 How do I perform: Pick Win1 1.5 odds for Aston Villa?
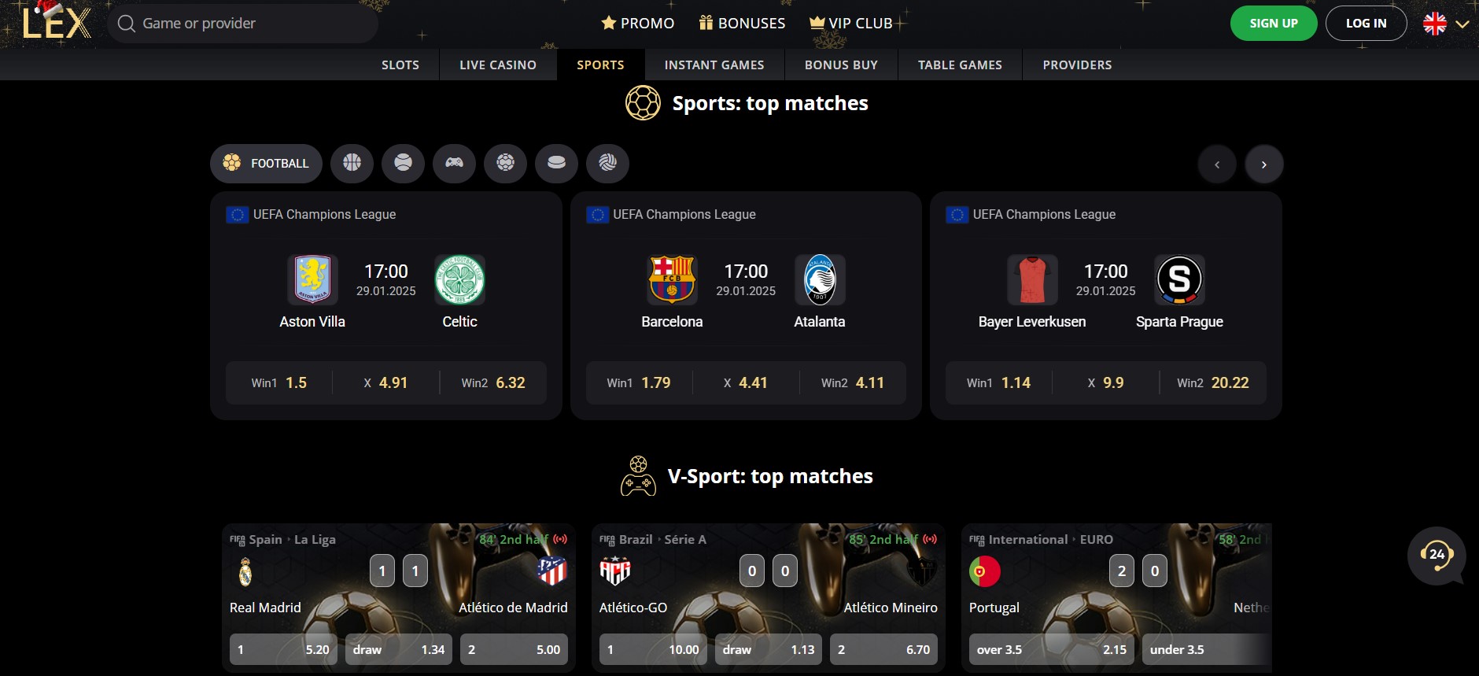[279, 382]
